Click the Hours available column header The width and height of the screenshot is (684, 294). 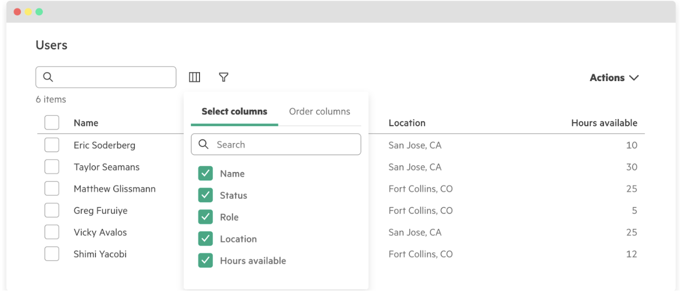click(604, 123)
